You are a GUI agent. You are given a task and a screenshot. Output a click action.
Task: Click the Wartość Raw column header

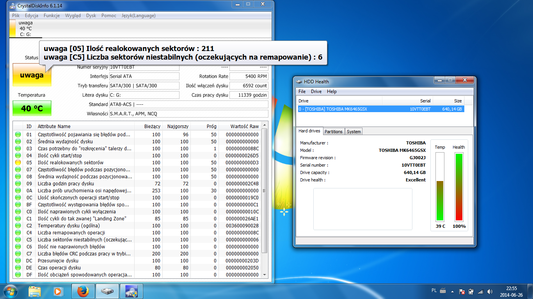pyautogui.click(x=240, y=126)
